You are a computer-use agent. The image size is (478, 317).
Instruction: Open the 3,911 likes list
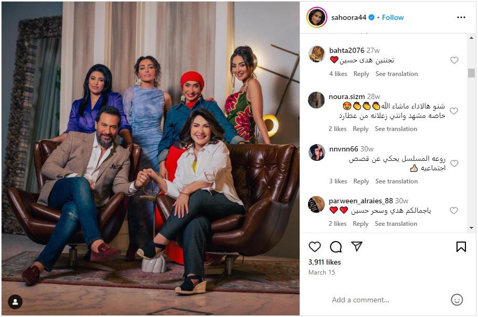[x=324, y=262]
